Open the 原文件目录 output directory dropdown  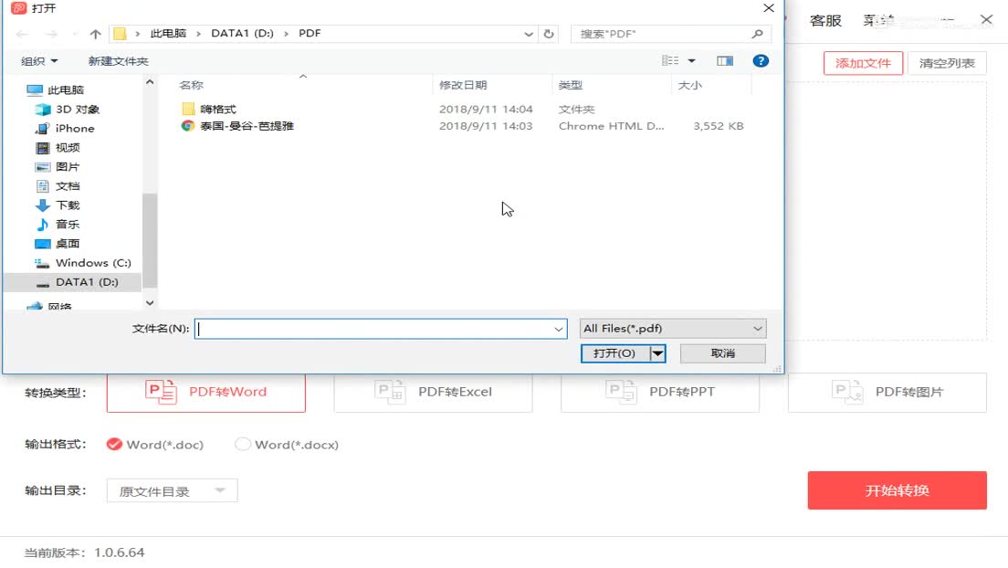[171, 490]
